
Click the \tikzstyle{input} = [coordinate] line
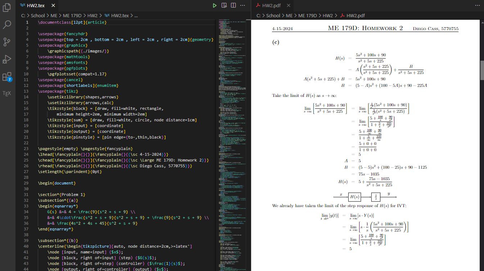85,126
